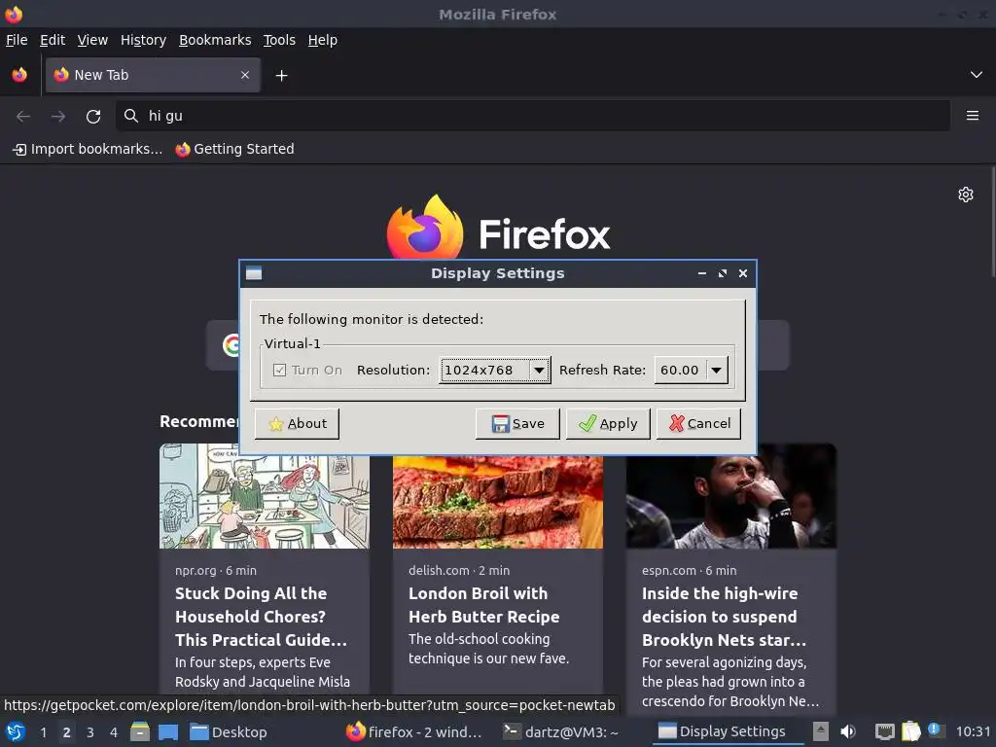
Task: Click the Firefox View pinned icon
Action: pos(19,75)
